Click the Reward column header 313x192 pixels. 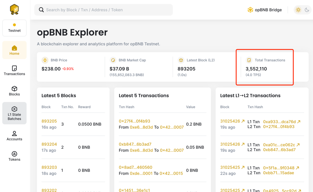pos(84,107)
